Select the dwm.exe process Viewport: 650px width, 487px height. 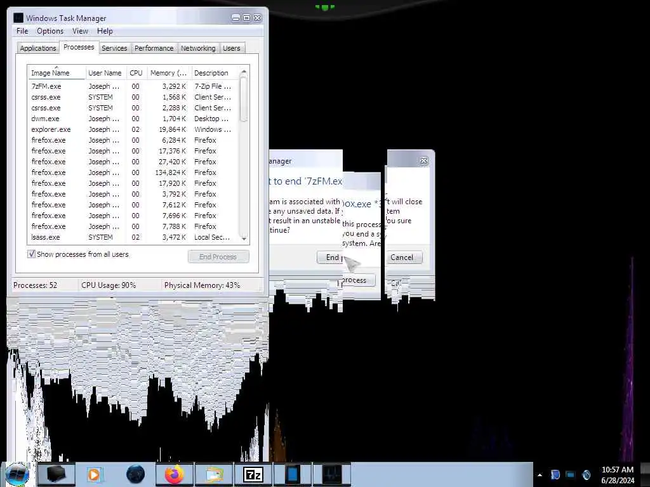click(x=133, y=119)
